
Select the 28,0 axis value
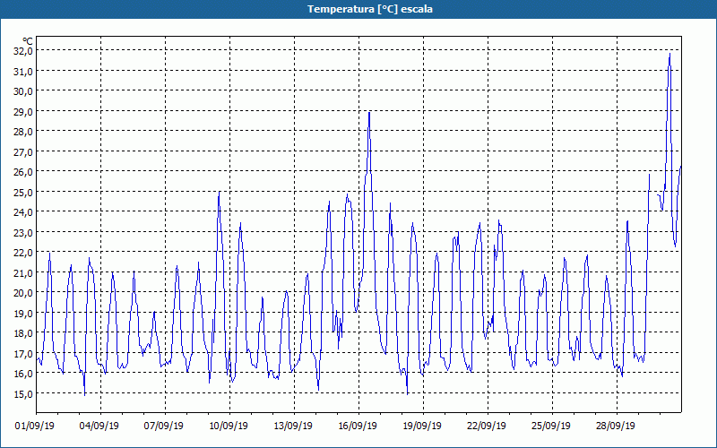click(x=23, y=132)
